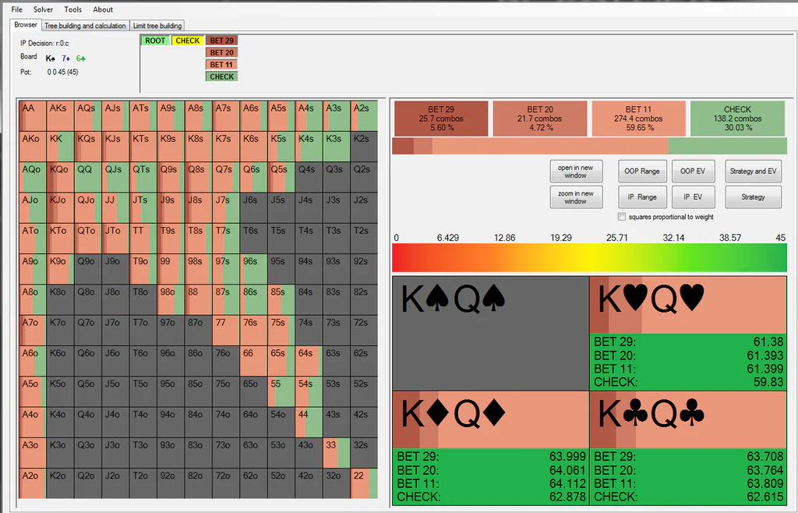
Task: Select the AKs cell in hand matrix
Action: click(x=60, y=115)
